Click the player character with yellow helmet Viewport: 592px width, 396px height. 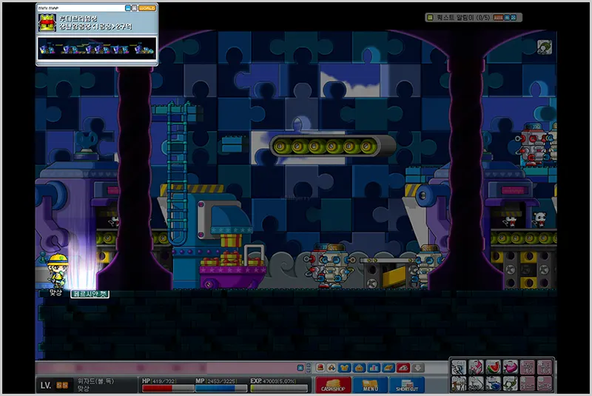pyautogui.click(x=58, y=271)
